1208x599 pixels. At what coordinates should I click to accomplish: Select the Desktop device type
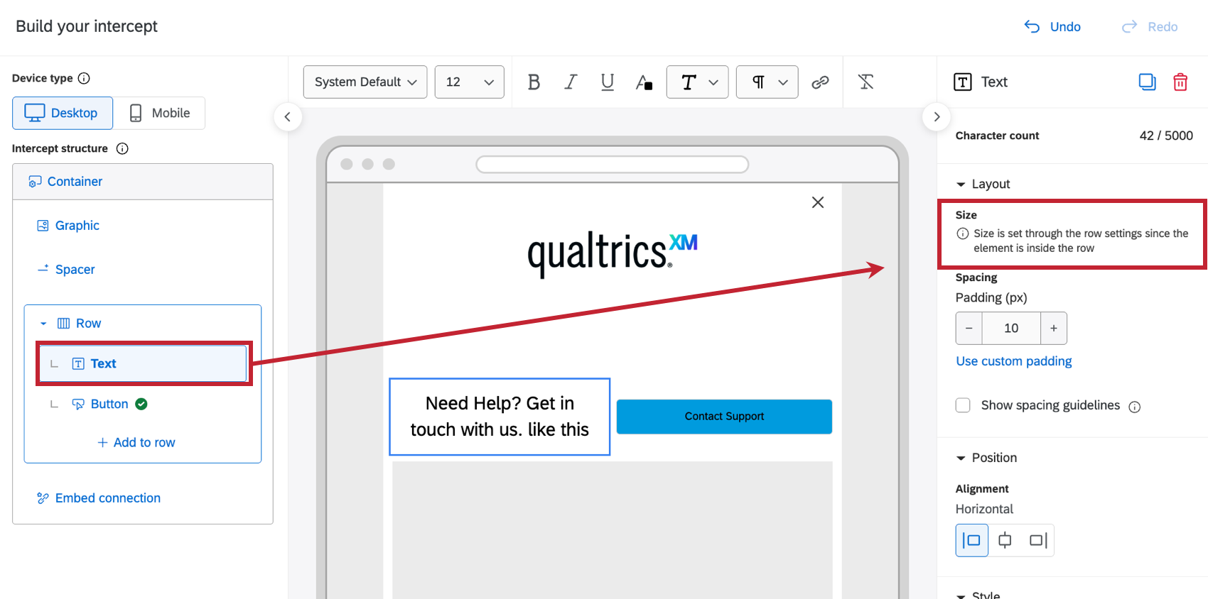tap(63, 113)
